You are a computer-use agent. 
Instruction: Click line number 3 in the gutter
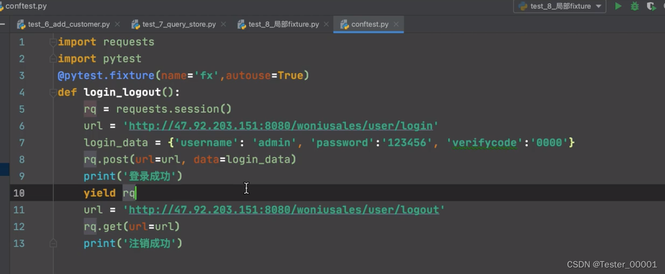click(x=22, y=76)
